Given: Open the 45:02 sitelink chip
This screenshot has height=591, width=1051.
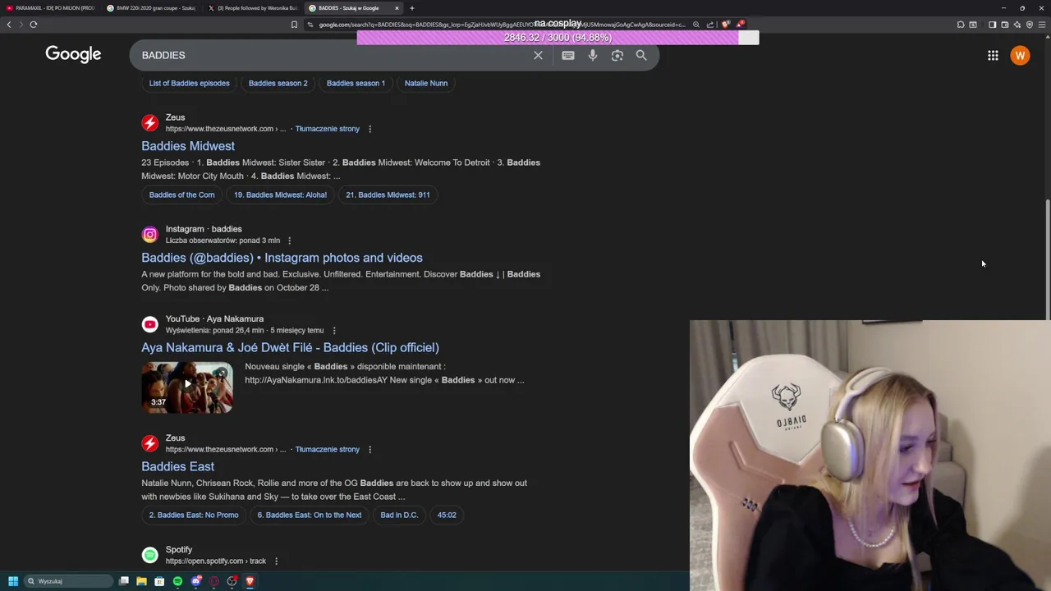Looking at the screenshot, I should pyautogui.click(x=447, y=515).
